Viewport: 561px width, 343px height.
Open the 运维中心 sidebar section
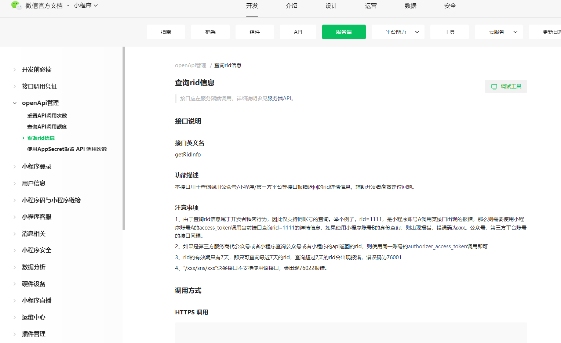coord(34,318)
